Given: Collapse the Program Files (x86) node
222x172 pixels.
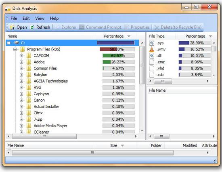Looking at the screenshot, I should click(x=15, y=49).
